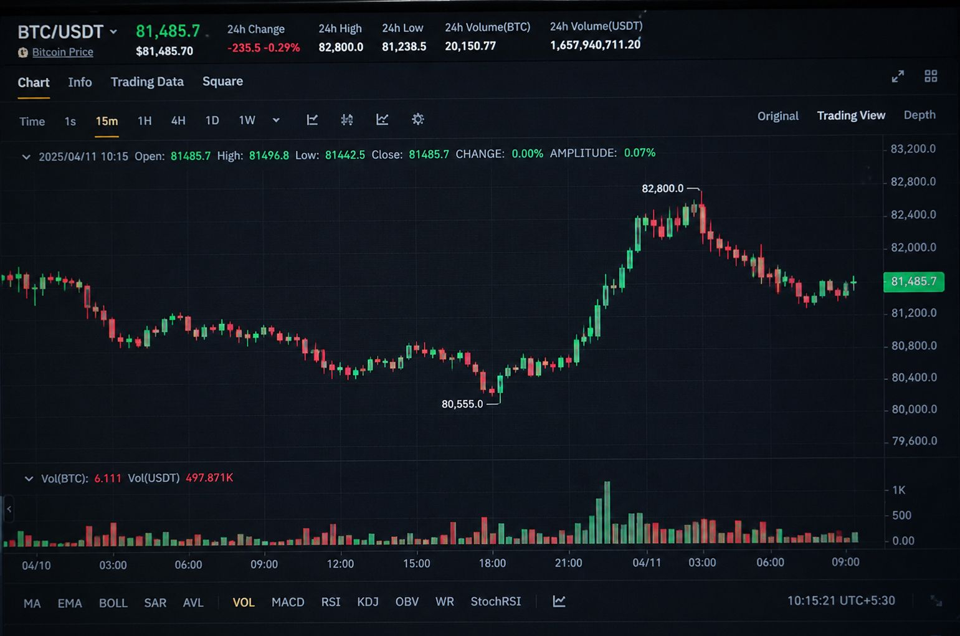Click the 04/11 date on time axis
960x636 pixels.
[x=647, y=562]
